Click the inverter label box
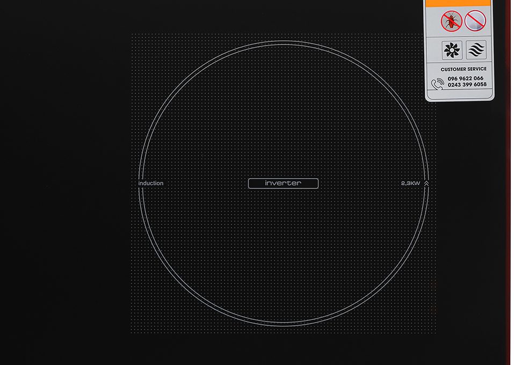514x365 pixels. pyautogui.click(x=283, y=183)
